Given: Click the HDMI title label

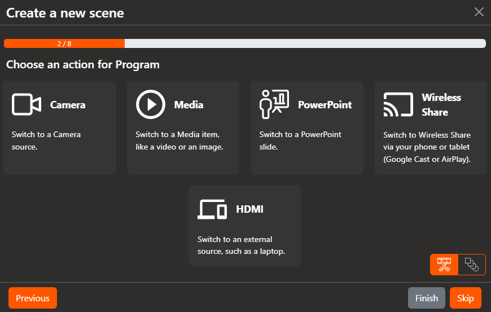Looking at the screenshot, I should 249,209.
